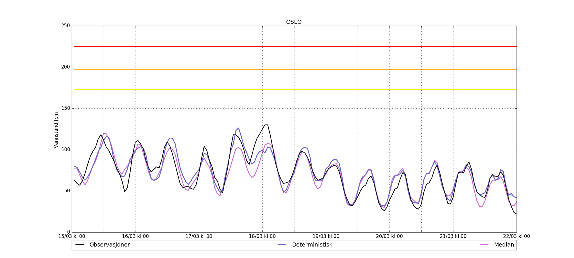Click the blue Deterministisk legend line marker

pos(282,245)
